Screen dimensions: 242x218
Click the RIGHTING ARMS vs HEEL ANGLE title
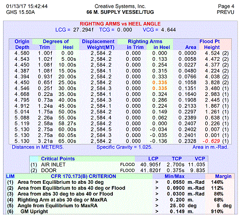click(120, 24)
